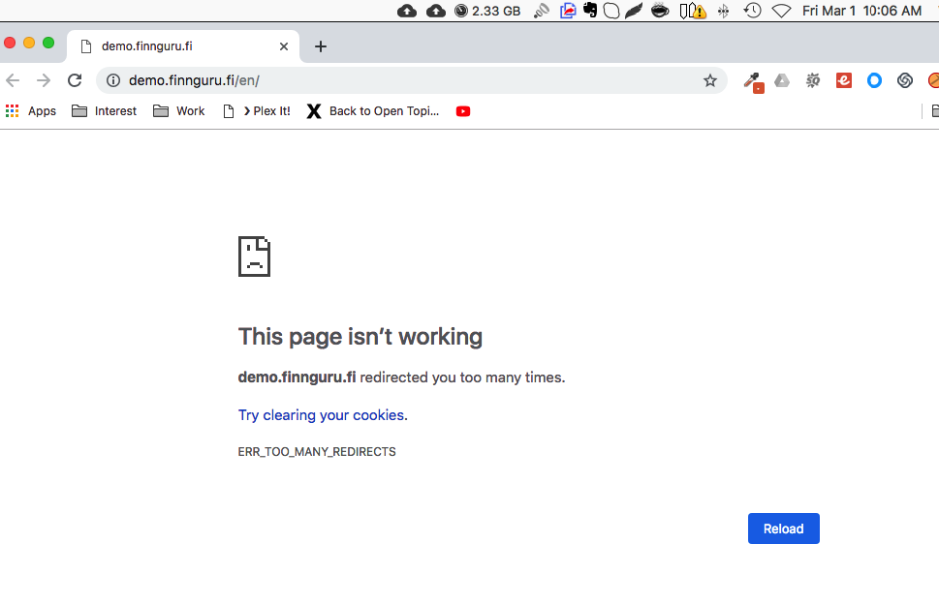Open the YouTube bookmark
939x604 pixels.
(463, 111)
